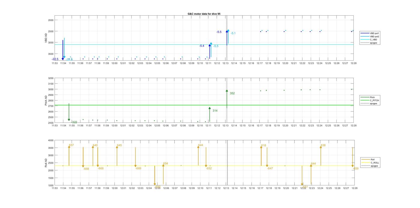Viewport: 420px width, 208px height.
Task: Click the '618' roll data label
Action: click(x=264, y=146)
